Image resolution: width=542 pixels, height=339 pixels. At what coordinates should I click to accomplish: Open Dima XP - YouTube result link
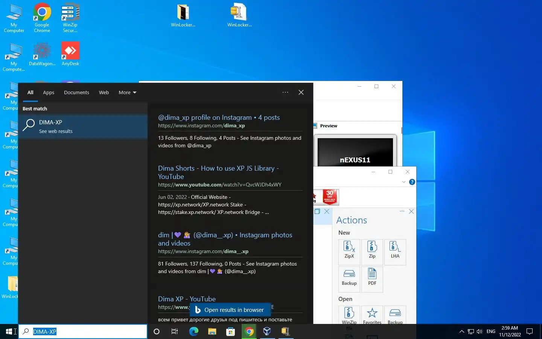pos(187,299)
